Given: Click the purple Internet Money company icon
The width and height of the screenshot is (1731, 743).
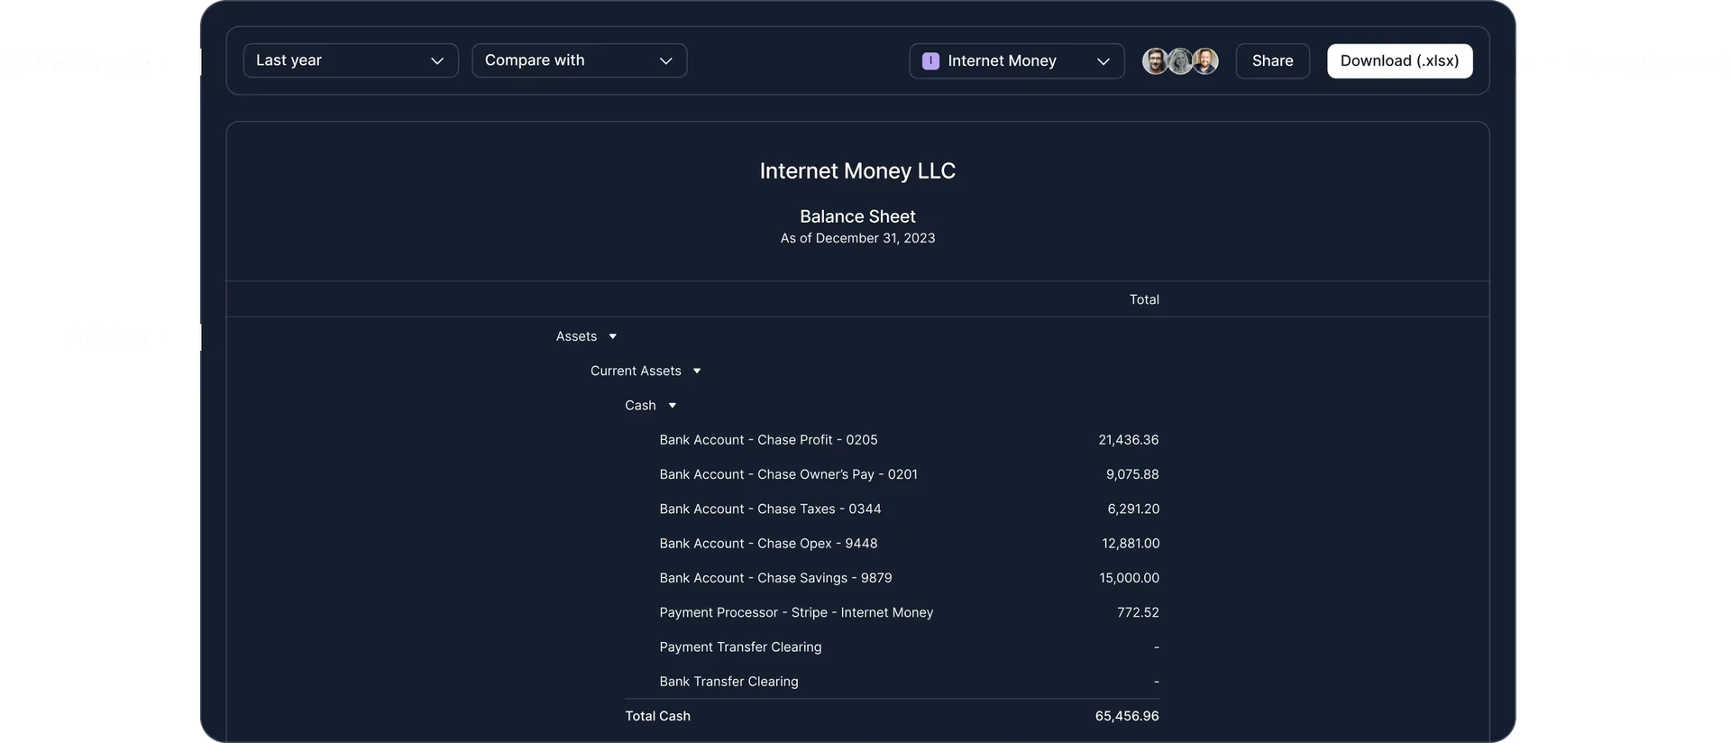Looking at the screenshot, I should [x=931, y=61].
